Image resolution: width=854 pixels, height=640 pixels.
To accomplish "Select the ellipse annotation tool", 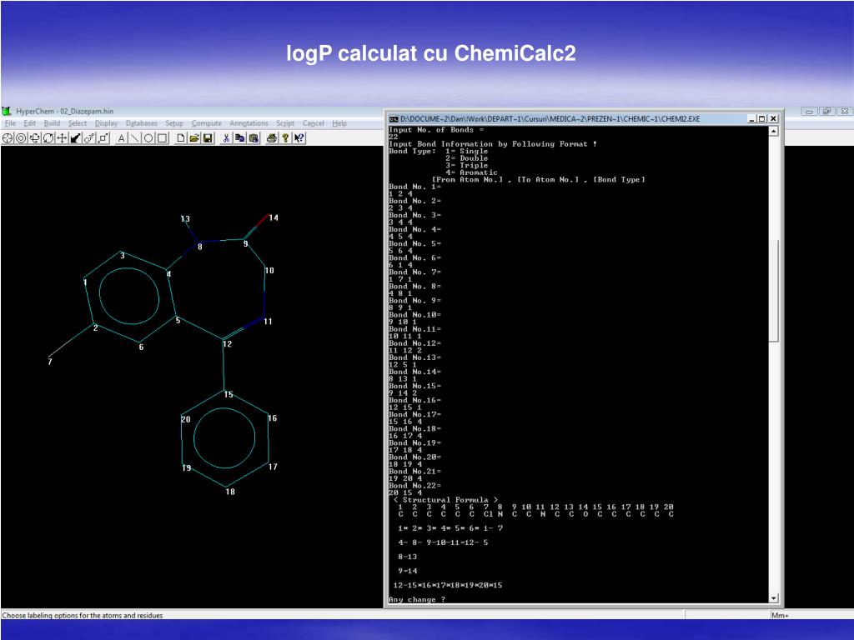I will click(x=148, y=138).
